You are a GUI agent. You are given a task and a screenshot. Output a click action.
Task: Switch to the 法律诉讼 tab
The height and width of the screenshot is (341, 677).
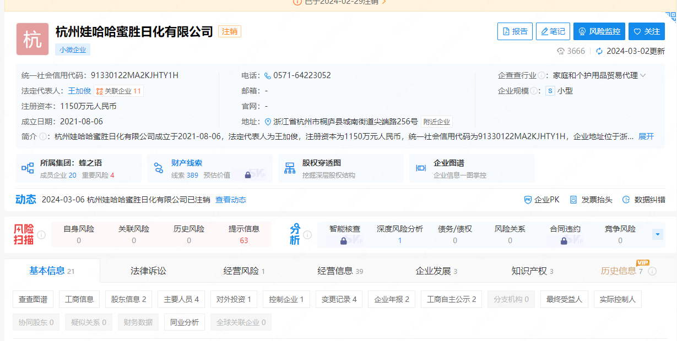tap(148, 271)
